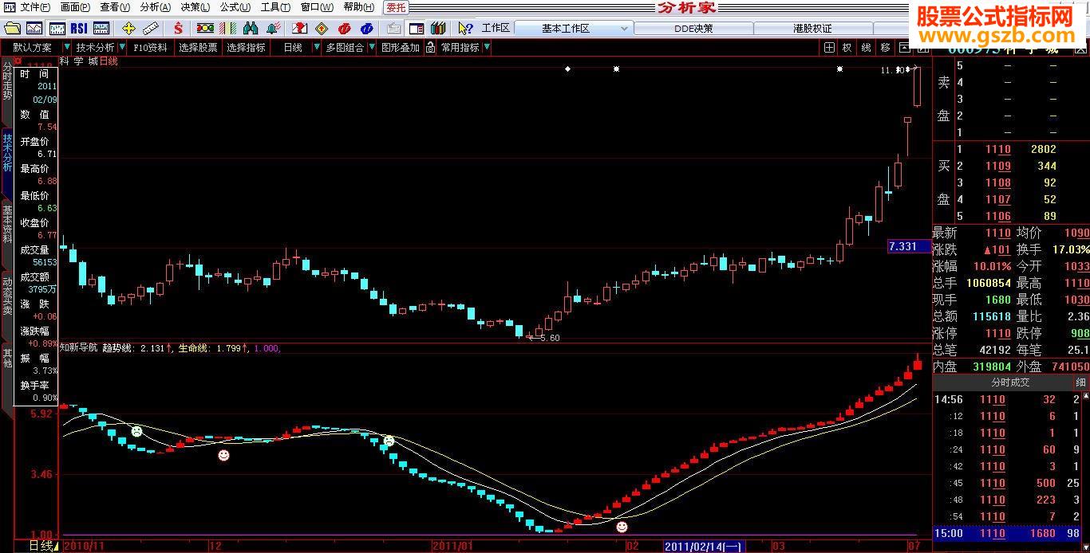Click the 换手 17.03% value
Screen dimensions: 1090x553
(1070, 249)
